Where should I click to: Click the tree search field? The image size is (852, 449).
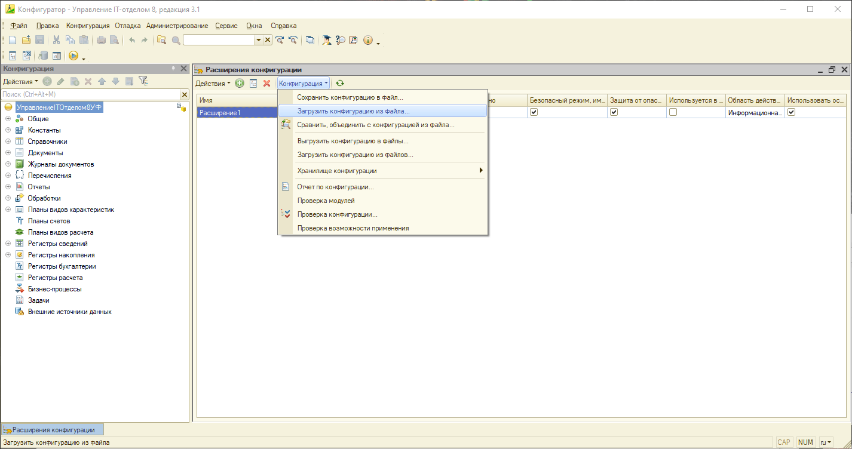(90, 94)
